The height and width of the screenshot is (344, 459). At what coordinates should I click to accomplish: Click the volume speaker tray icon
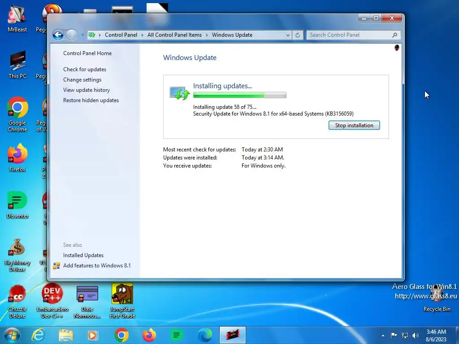(415, 335)
